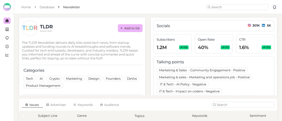Select the Founders category tag
The image size is (282, 121).
point(113,78)
